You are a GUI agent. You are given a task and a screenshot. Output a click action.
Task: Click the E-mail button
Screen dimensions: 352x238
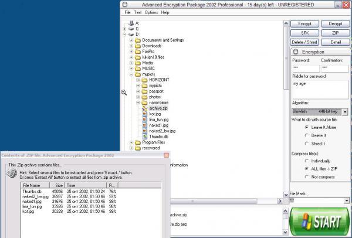pyautogui.click(x=336, y=42)
